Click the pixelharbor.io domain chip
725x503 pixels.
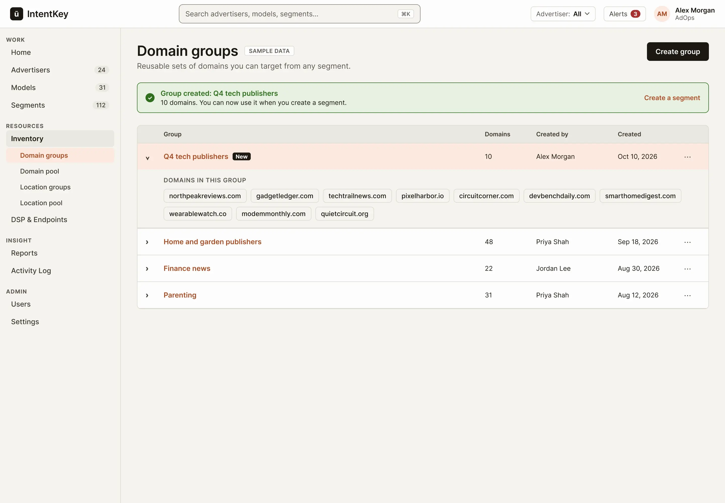click(x=422, y=196)
